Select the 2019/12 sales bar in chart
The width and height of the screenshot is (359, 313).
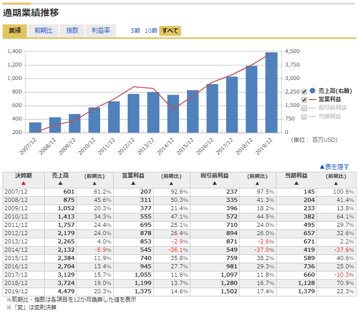pyautogui.click(x=271, y=92)
